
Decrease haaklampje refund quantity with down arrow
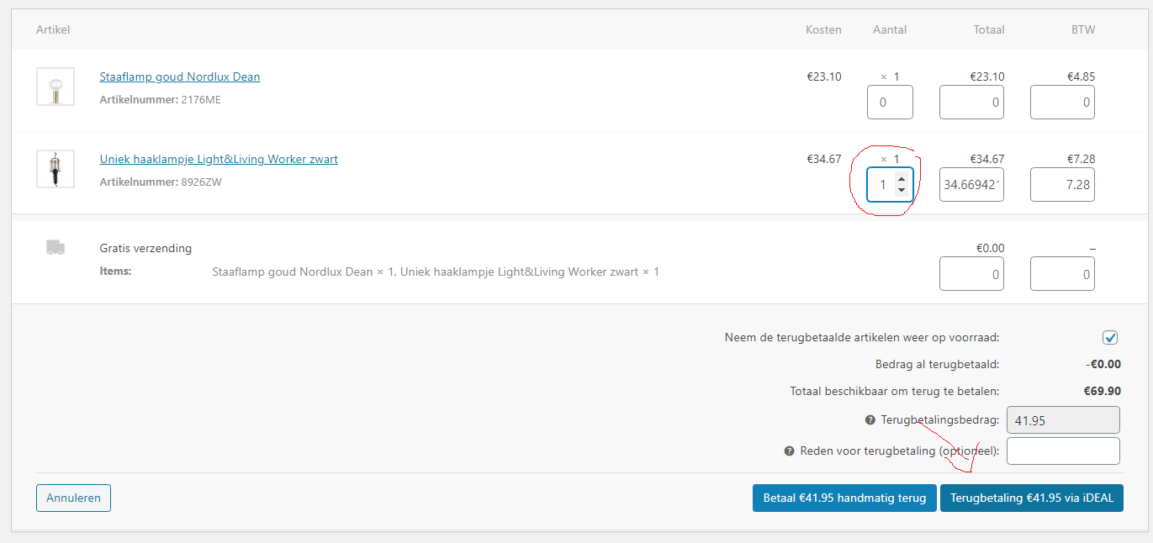[902, 190]
